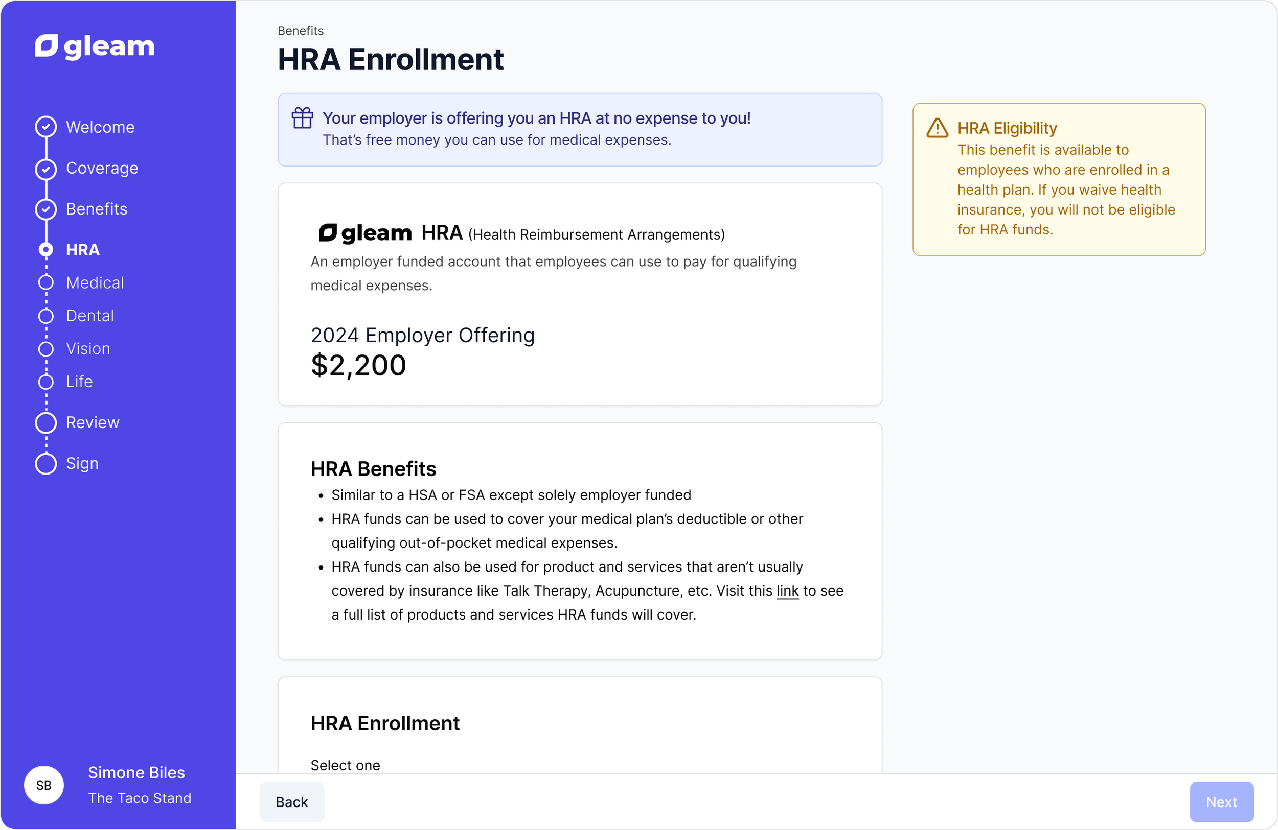Click the HRA Eligibility warning triangle icon
The width and height of the screenshot is (1278, 830).
pos(937,129)
